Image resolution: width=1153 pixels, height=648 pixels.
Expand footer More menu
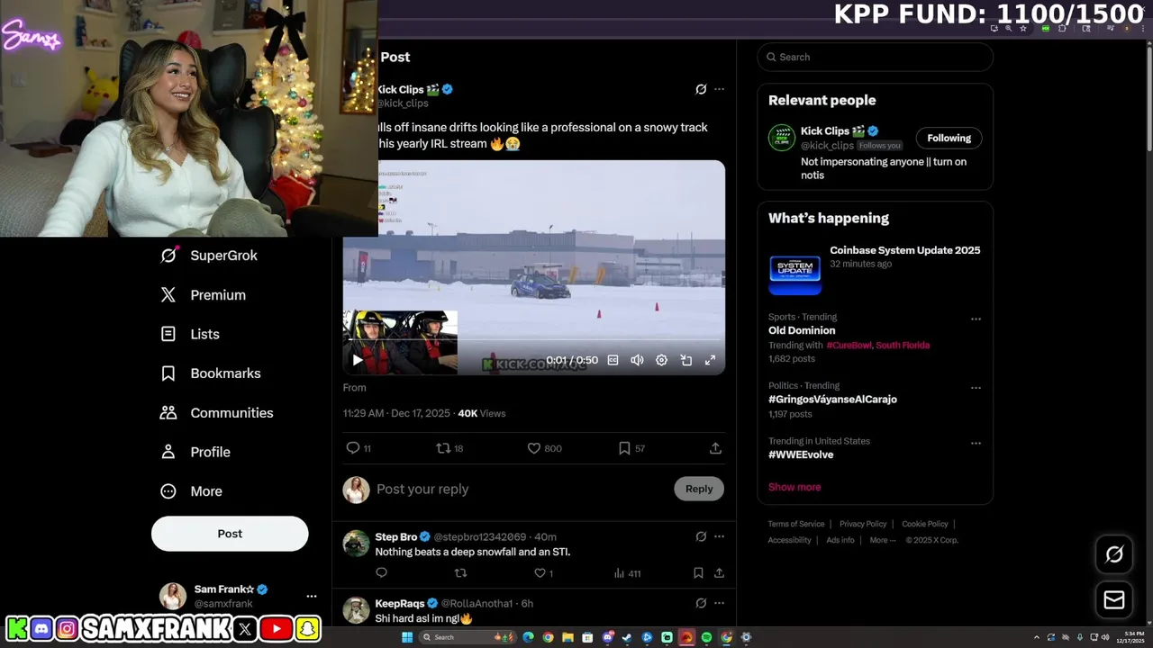(883, 540)
